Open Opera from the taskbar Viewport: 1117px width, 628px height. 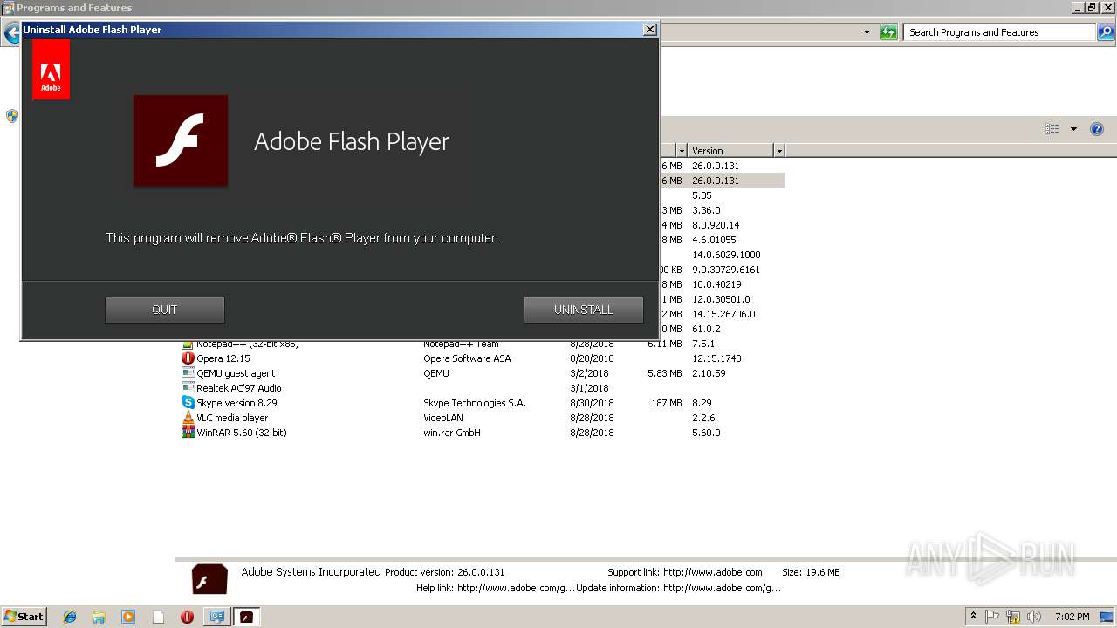pyautogui.click(x=187, y=617)
